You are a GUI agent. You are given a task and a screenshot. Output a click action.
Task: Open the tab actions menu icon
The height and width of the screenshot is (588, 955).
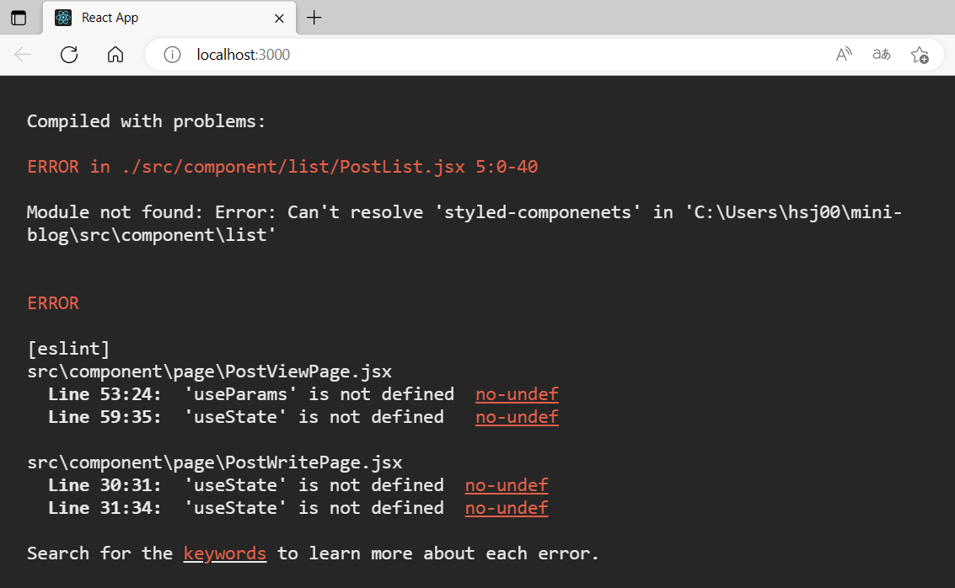[x=19, y=18]
